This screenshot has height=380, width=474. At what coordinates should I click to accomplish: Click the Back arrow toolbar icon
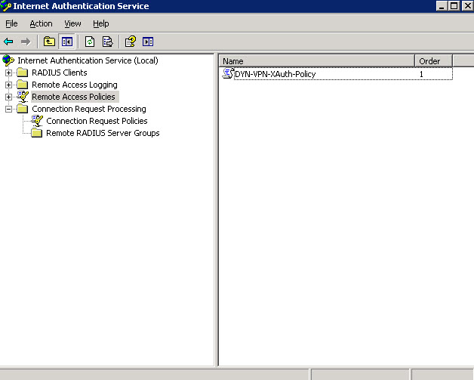pyautogui.click(x=8, y=42)
